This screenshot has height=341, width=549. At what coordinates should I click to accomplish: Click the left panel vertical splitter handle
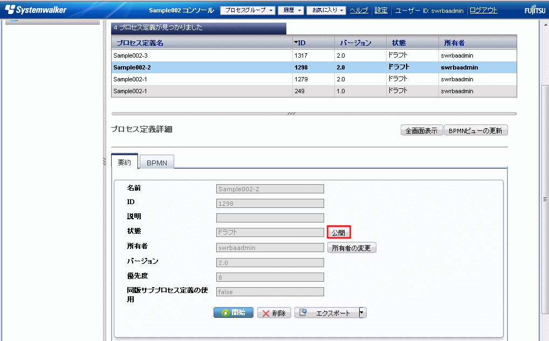click(x=104, y=162)
